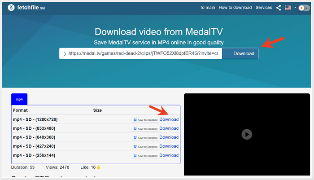Click the fetchfile.me site name
Image resolution: width=314 pixels, height=180 pixels.
point(31,8)
